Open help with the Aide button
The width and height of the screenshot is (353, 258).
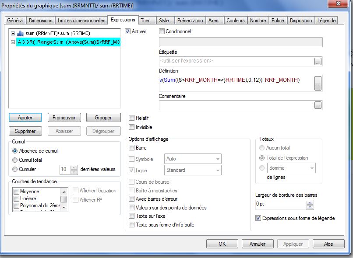pyautogui.click(x=328, y=244)
